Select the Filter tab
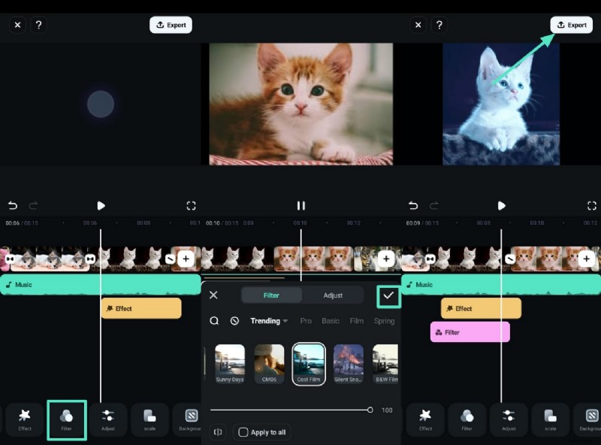 point(272,295)
